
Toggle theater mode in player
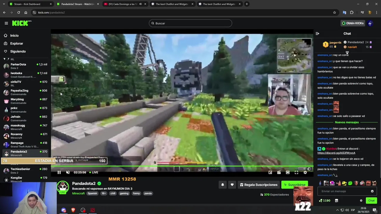tap(288, 172)
